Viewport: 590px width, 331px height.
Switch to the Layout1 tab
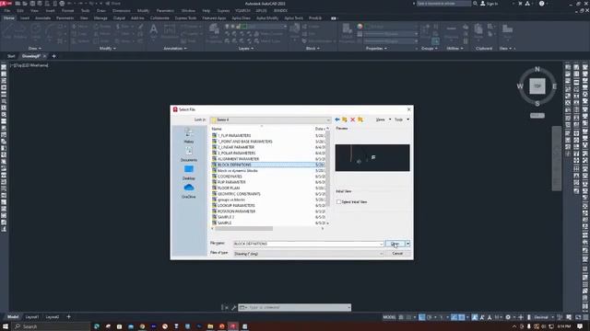click(32, 316)
